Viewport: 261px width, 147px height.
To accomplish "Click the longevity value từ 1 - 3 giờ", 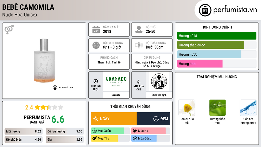I will [112, 47].
